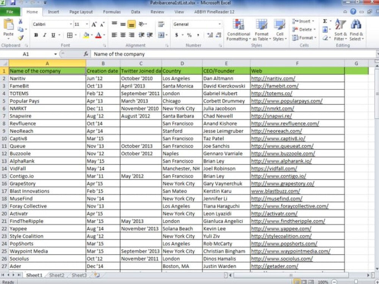This screenshot has width=379, height=284.
Task: Click the Increase Indent icon
Action: tap(150, 35)
